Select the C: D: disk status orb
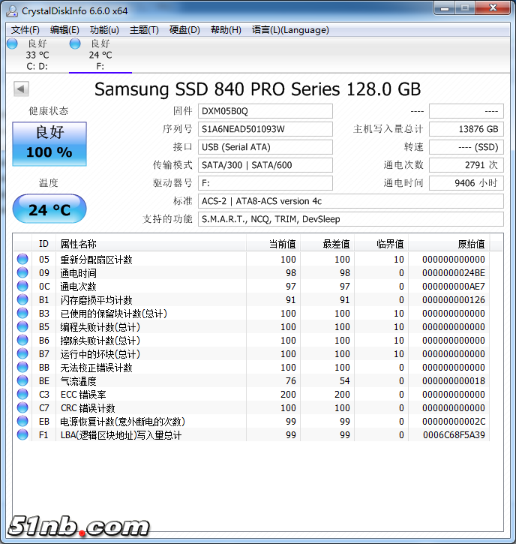516x544 pixels. coord(12,44)
